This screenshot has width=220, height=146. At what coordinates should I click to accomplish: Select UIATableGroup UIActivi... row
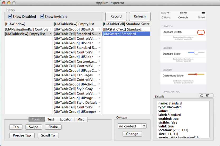click(x=77, y=84)
